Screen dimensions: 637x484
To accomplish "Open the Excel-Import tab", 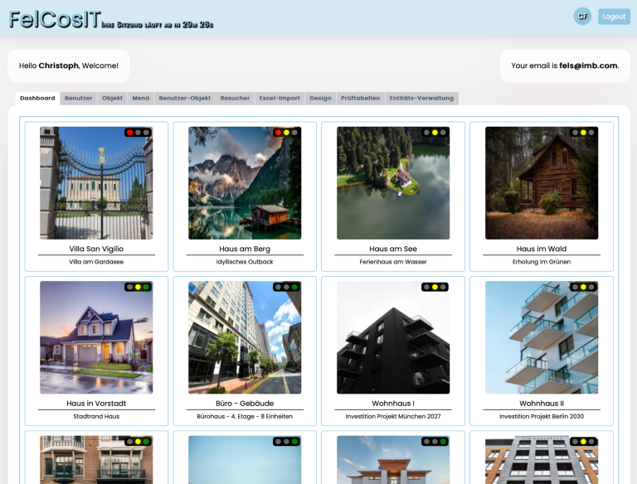I will tap(280, 99).
